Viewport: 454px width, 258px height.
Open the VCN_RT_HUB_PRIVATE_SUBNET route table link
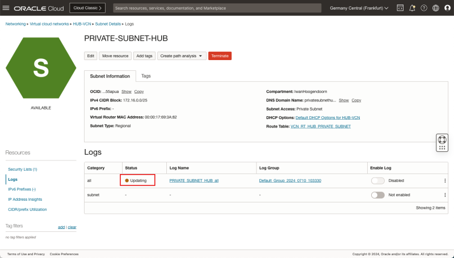click(321, 126)
